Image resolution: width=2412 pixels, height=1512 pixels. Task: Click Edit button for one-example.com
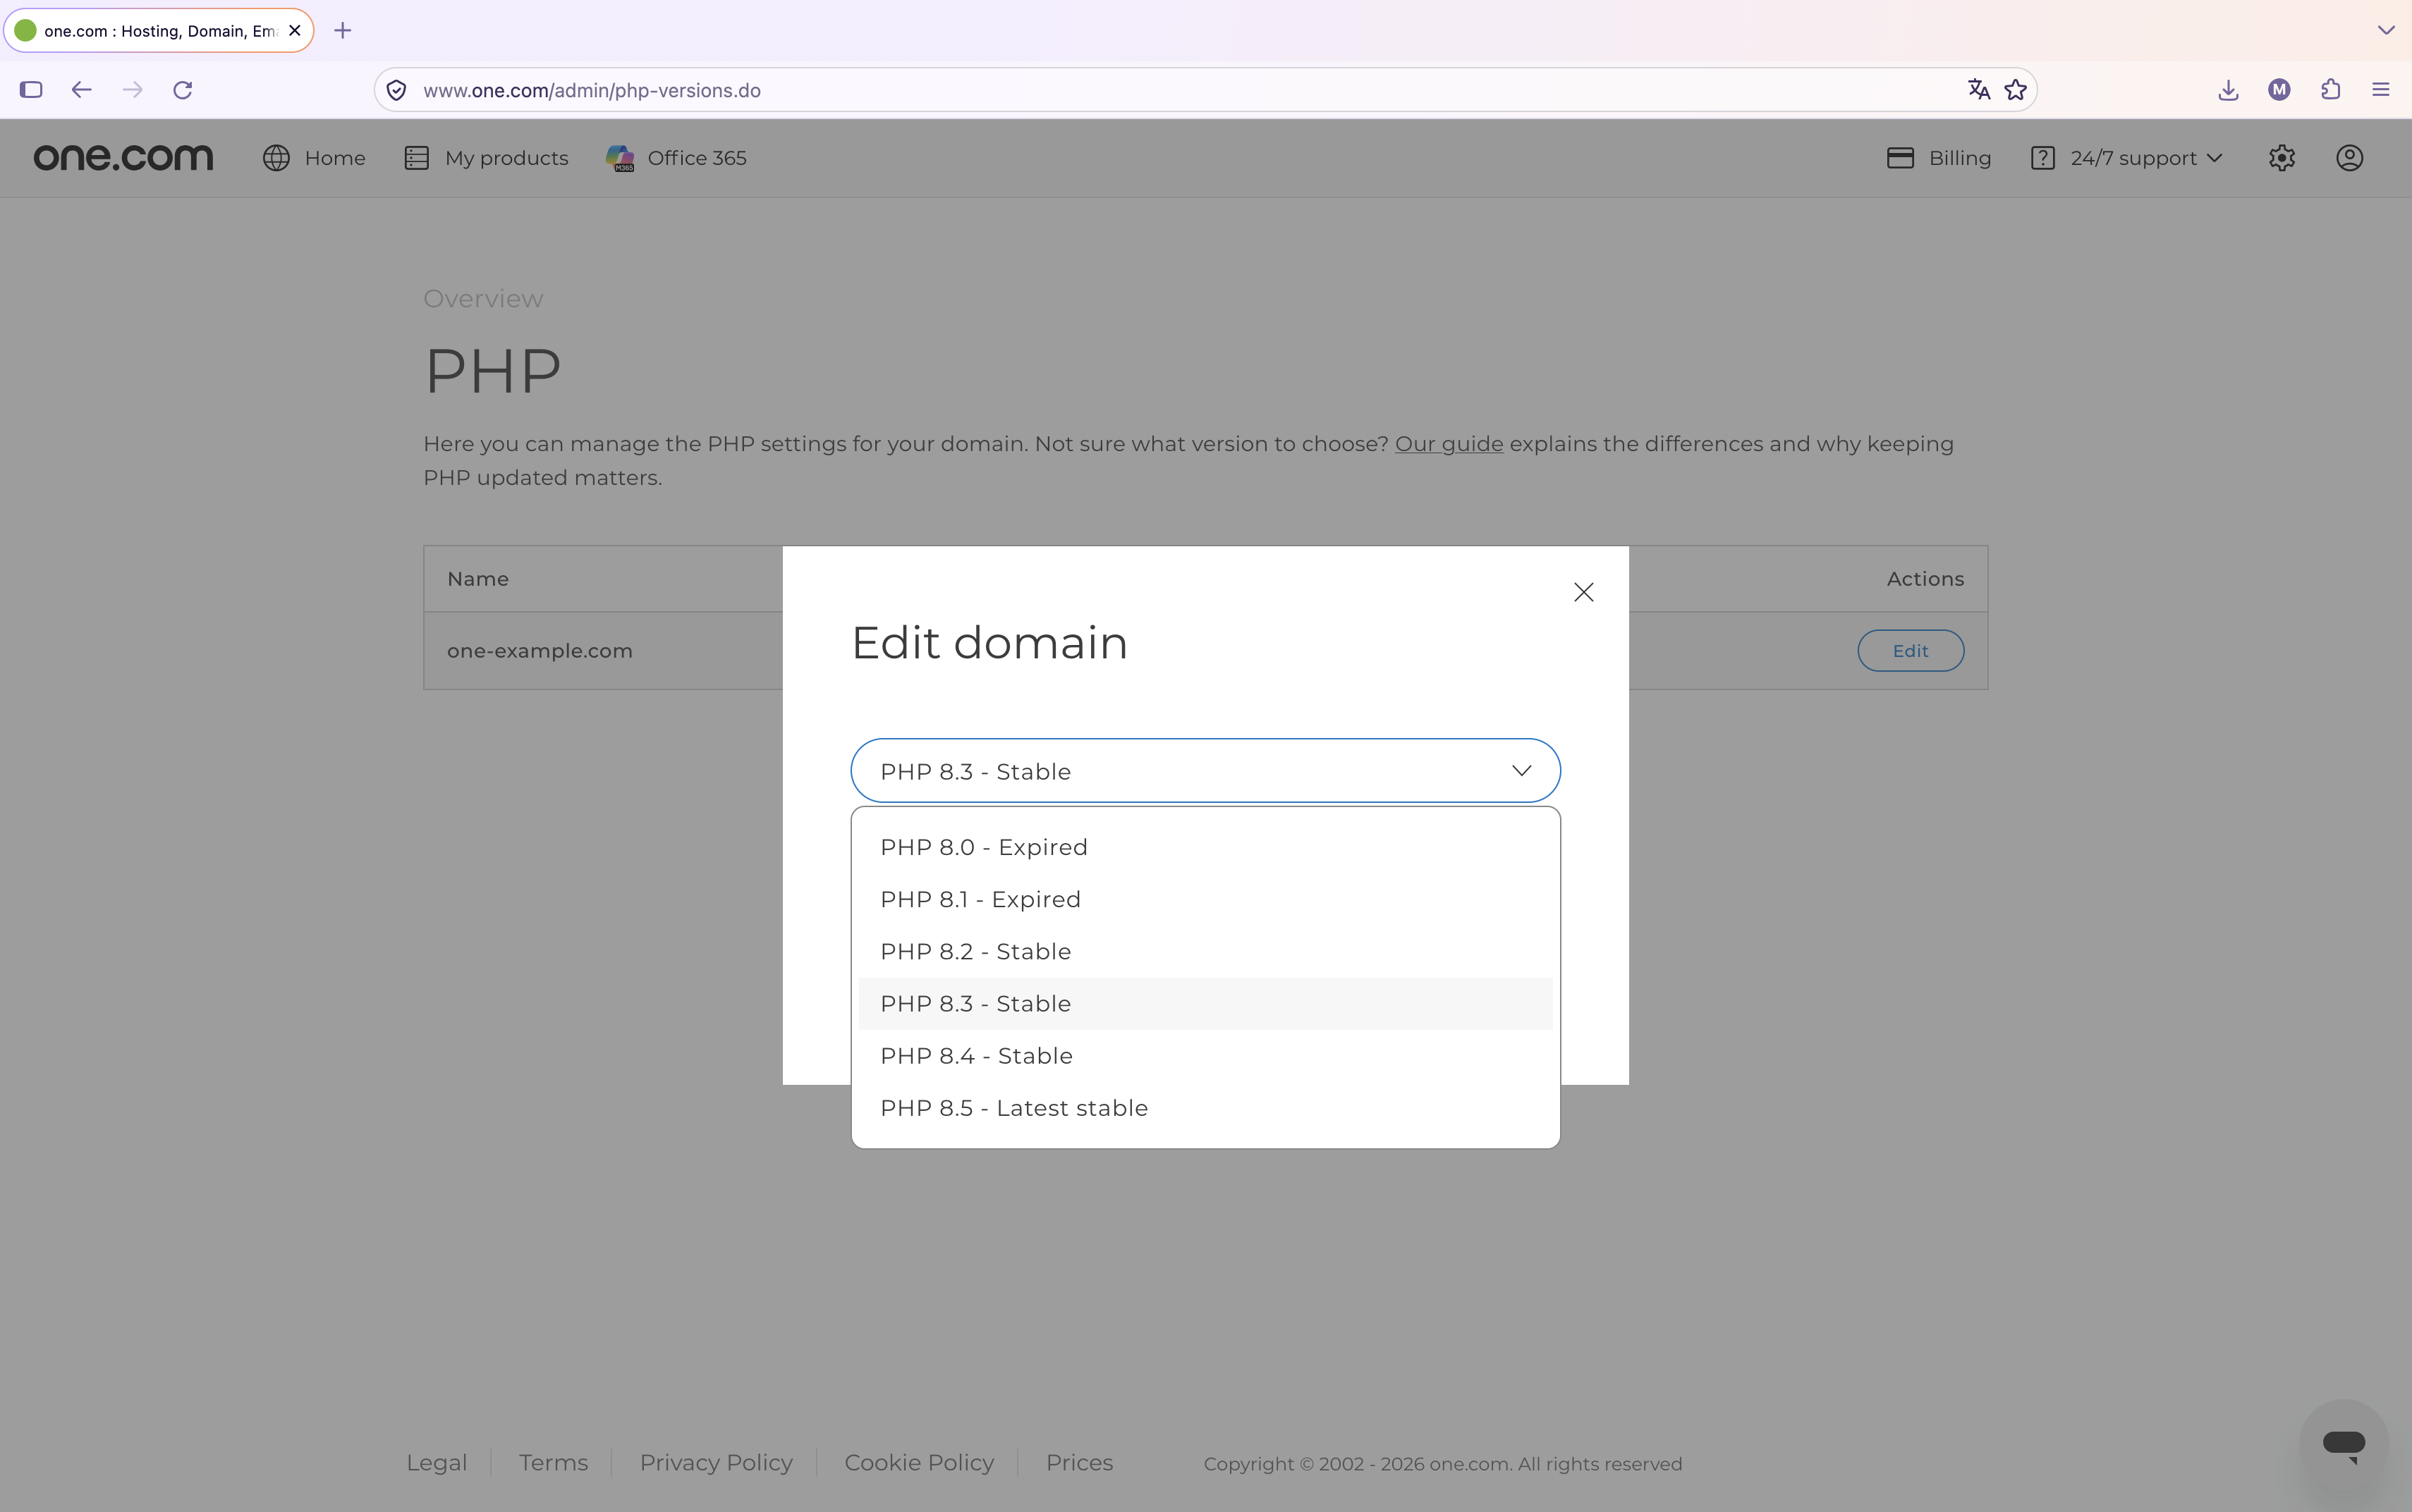(1910, 650)
